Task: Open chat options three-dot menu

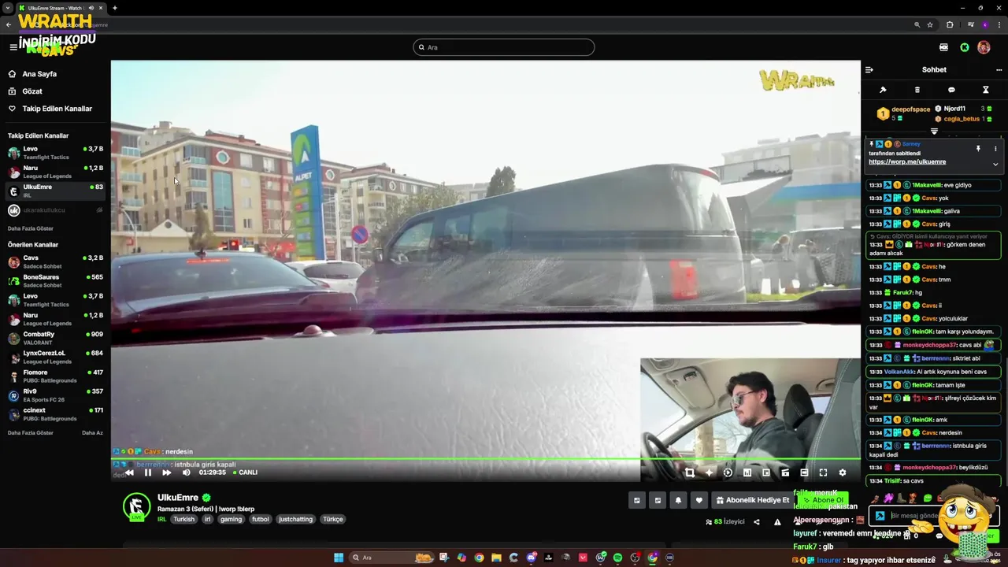Action: 999,69
